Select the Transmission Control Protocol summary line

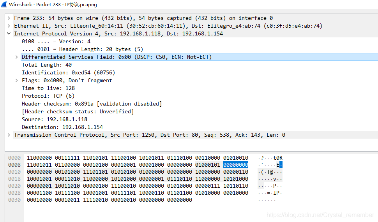pyautogui.click(x=150, y=135)
